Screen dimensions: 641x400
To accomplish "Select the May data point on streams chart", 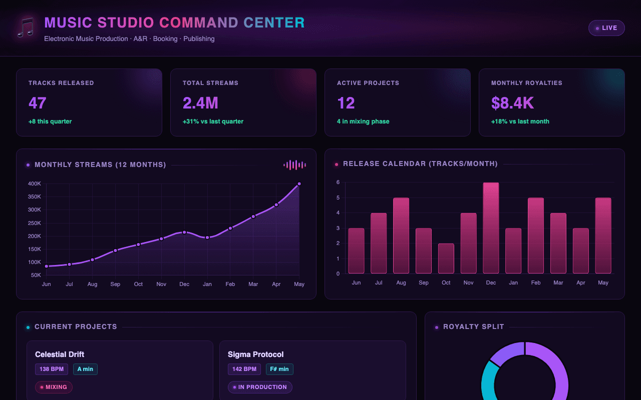I will click(x=299, y=184).
